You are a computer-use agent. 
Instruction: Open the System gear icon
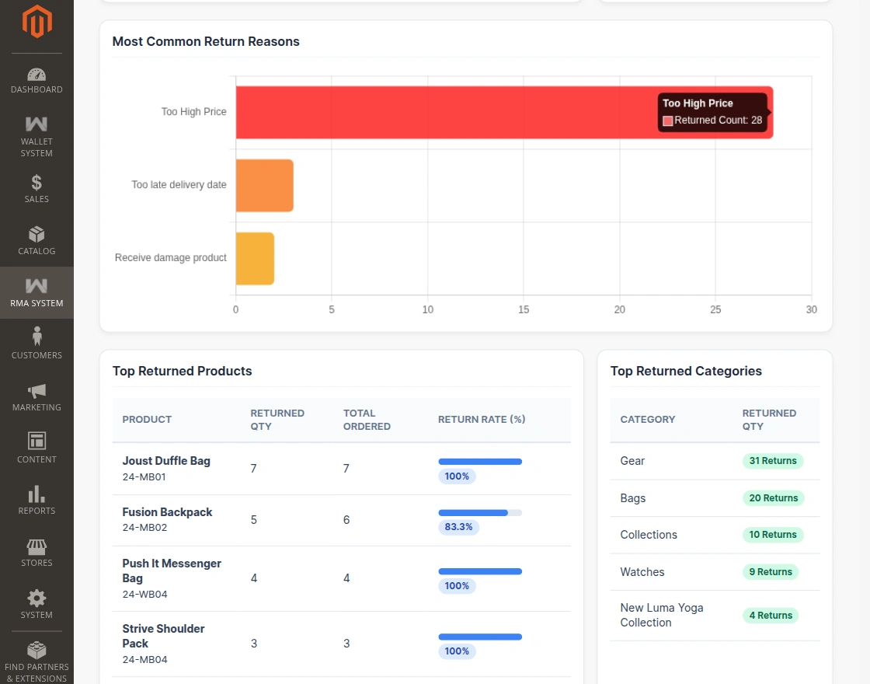[37, 598]
